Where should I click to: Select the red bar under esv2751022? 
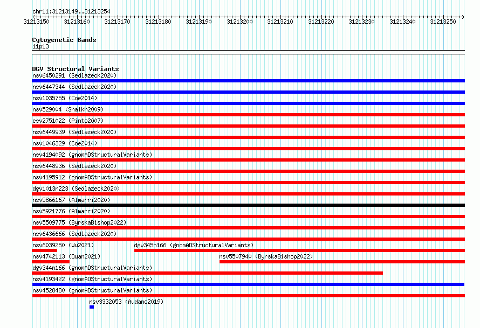[248, 126]
